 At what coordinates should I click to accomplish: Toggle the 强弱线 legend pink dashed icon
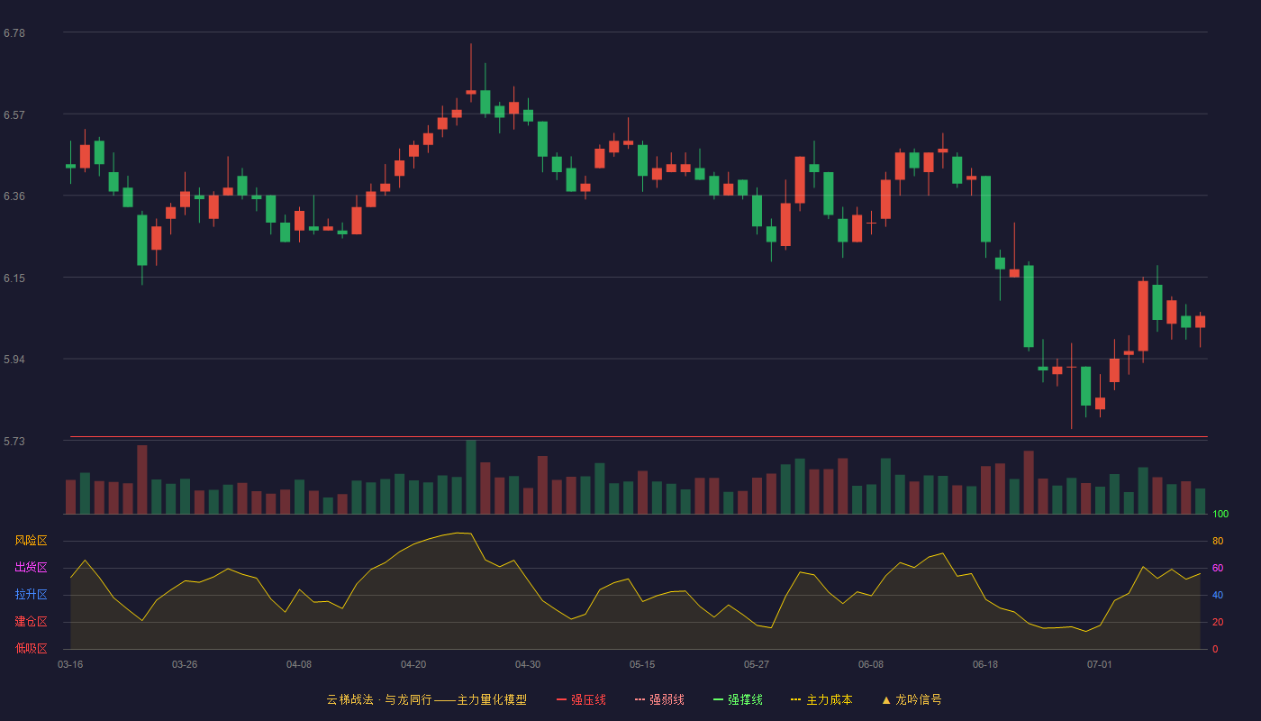tap(640, 699)
